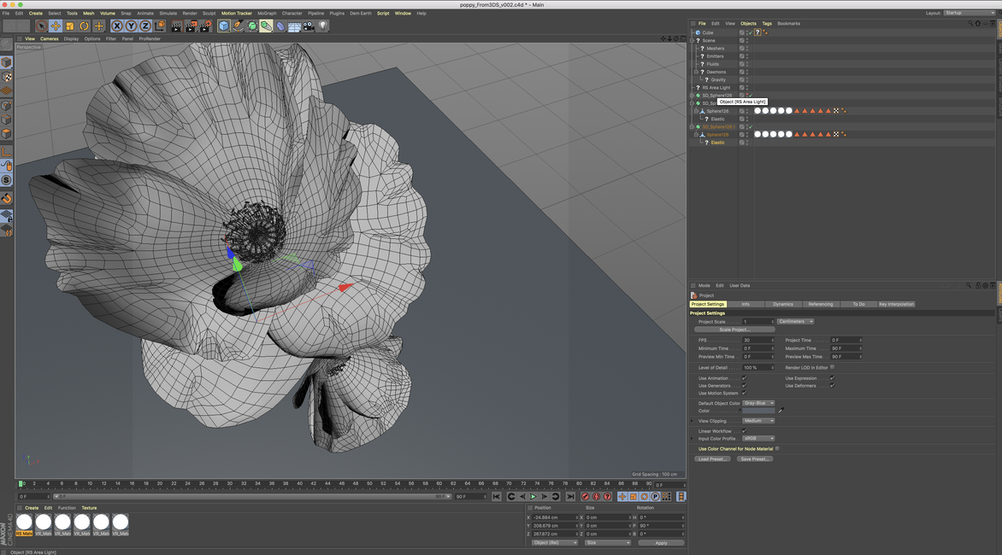Click the Cube primitive icon
1002x555 pixels.
[224, 26]
